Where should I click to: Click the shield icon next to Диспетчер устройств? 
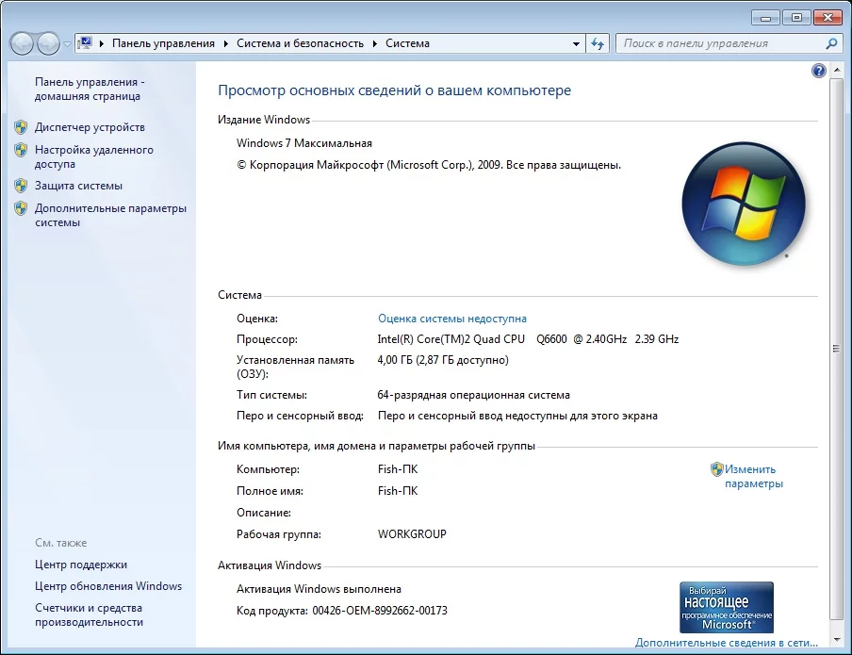(x=21, y=127)
